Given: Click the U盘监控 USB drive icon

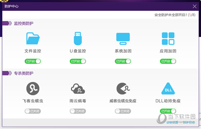Looking at the screenshot, I should (78, 39).
